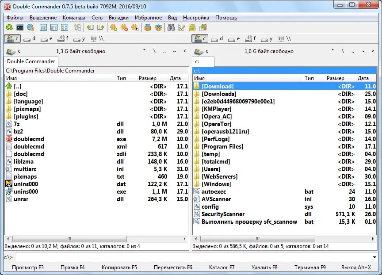Open right panel drive list button c
Viewport: 382px width, 275px height.
click(x=201, y=51)
